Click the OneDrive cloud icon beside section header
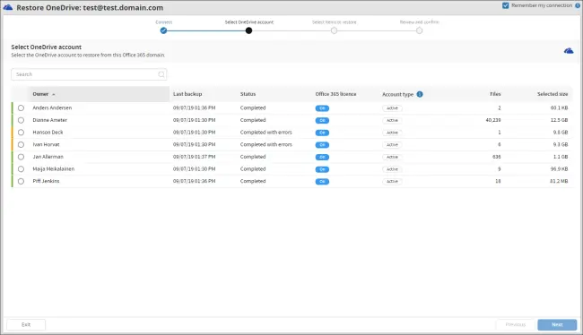The width and height of the screenshot is (583, 335). 569,51
